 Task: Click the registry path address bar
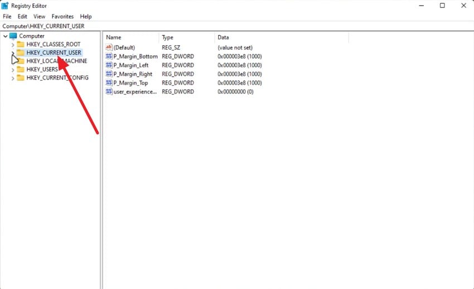[x=237, y=26]
